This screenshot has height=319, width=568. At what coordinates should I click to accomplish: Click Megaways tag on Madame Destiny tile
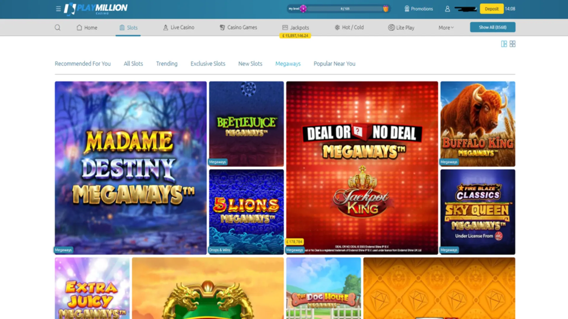(63, 250)
